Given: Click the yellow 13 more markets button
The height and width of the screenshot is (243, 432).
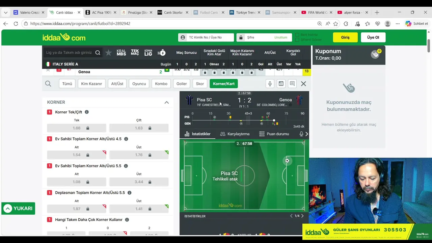Looking at the screenshot, I should click(x=306, y=71).
